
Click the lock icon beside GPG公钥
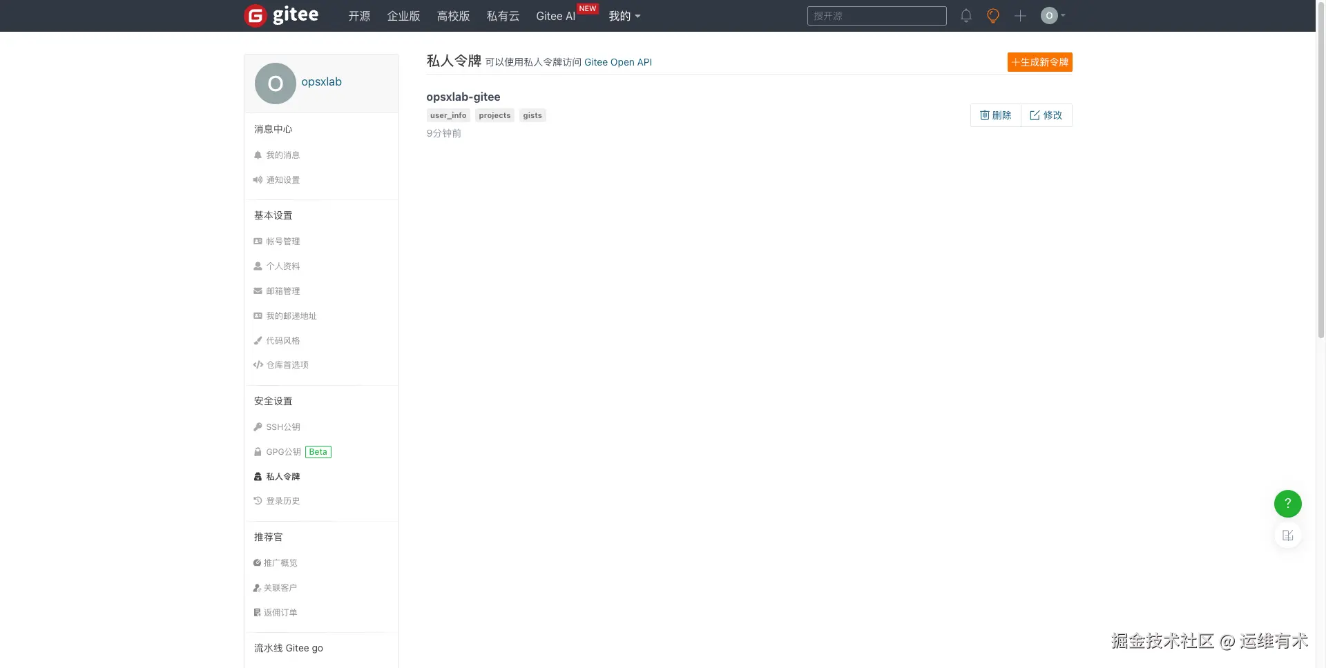pyautogui.click(x=258, y=452)
